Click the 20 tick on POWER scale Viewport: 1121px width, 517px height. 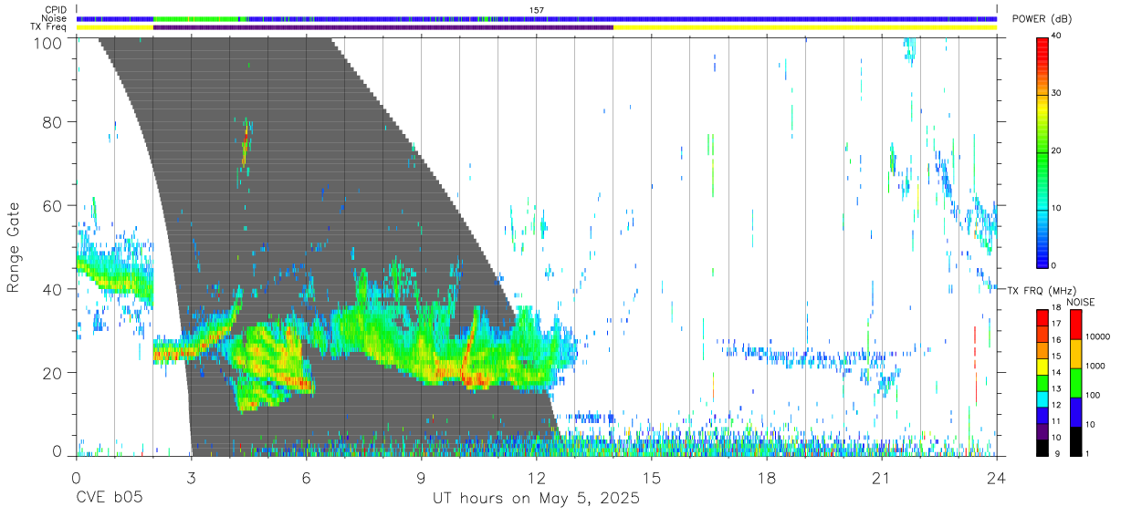tap(1057, 150)
